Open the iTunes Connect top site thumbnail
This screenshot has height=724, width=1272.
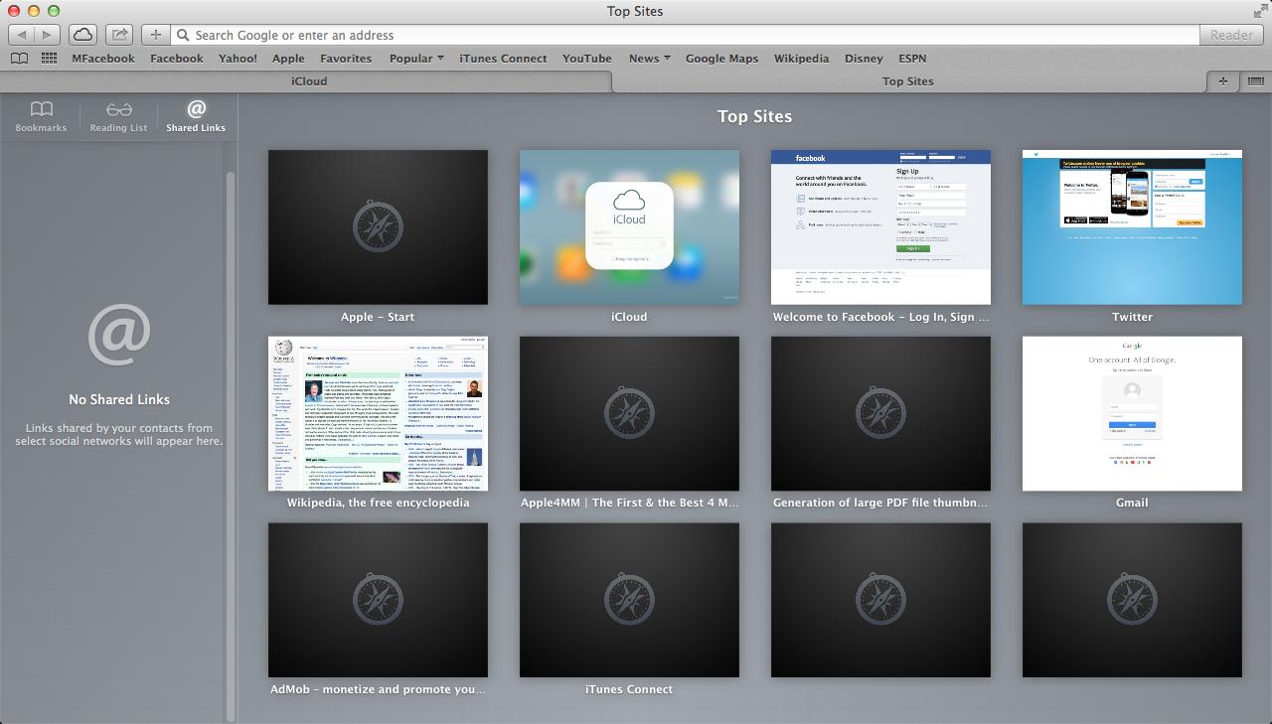[x=629, y=600]
